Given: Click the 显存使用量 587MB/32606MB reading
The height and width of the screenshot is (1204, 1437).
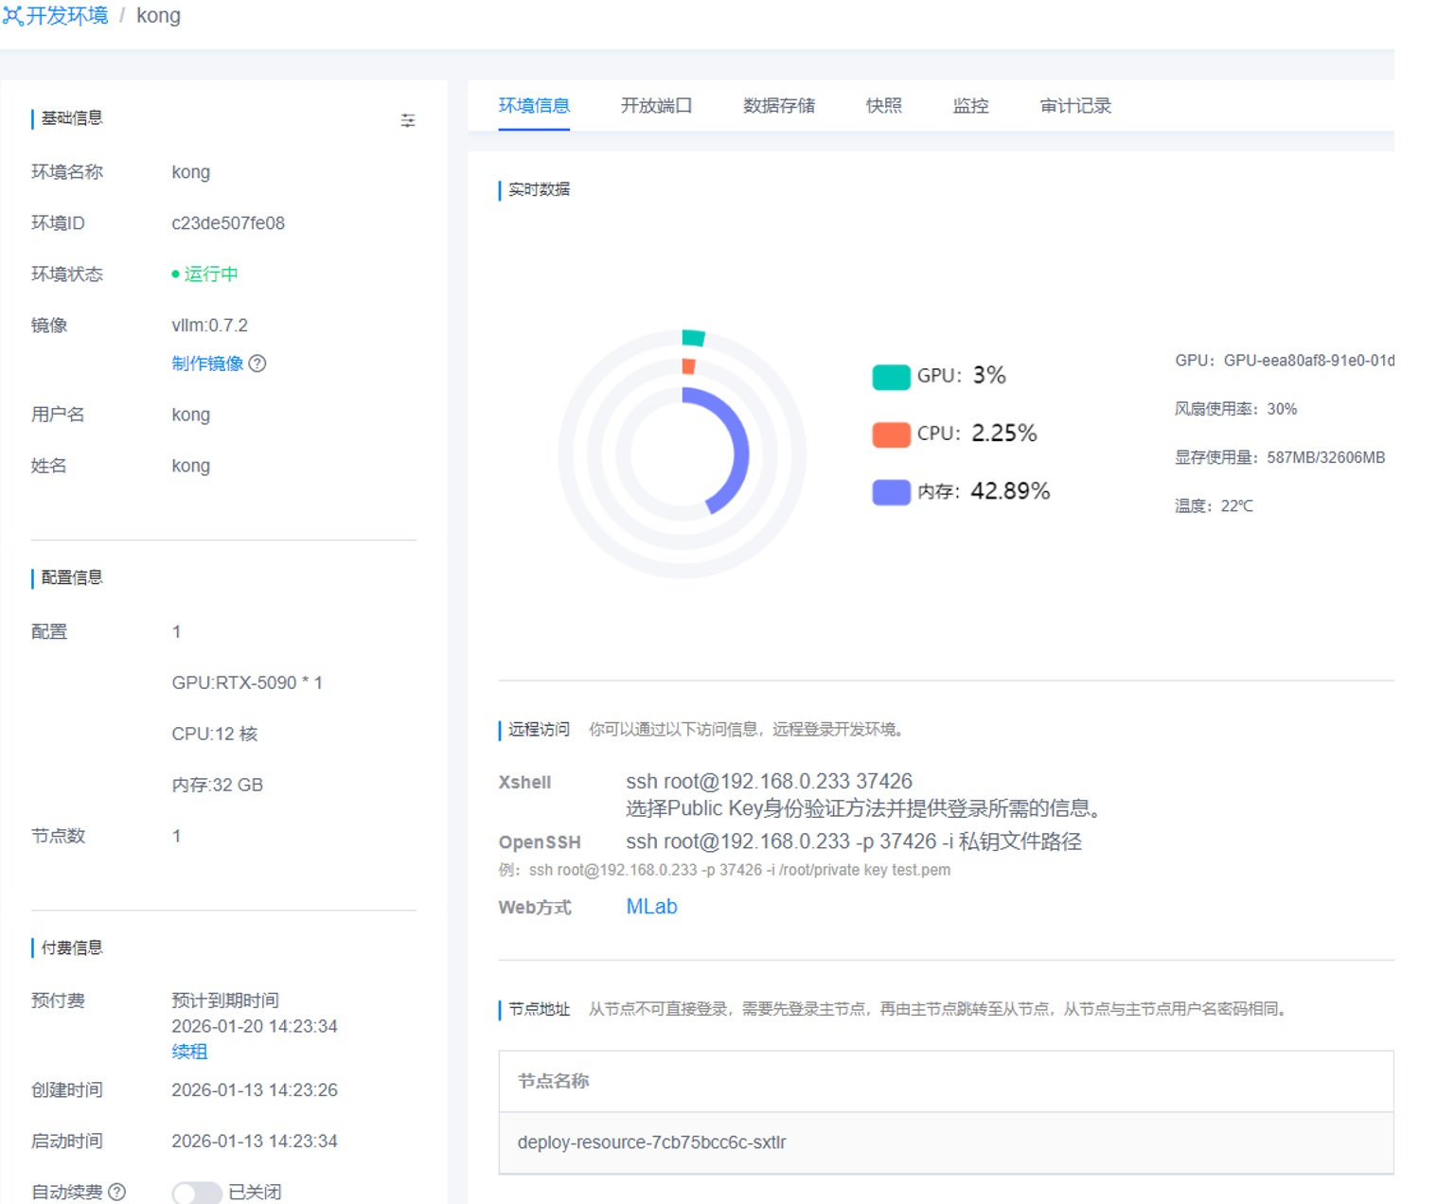Looking at the screenshot, I should tap(1280, 458).
